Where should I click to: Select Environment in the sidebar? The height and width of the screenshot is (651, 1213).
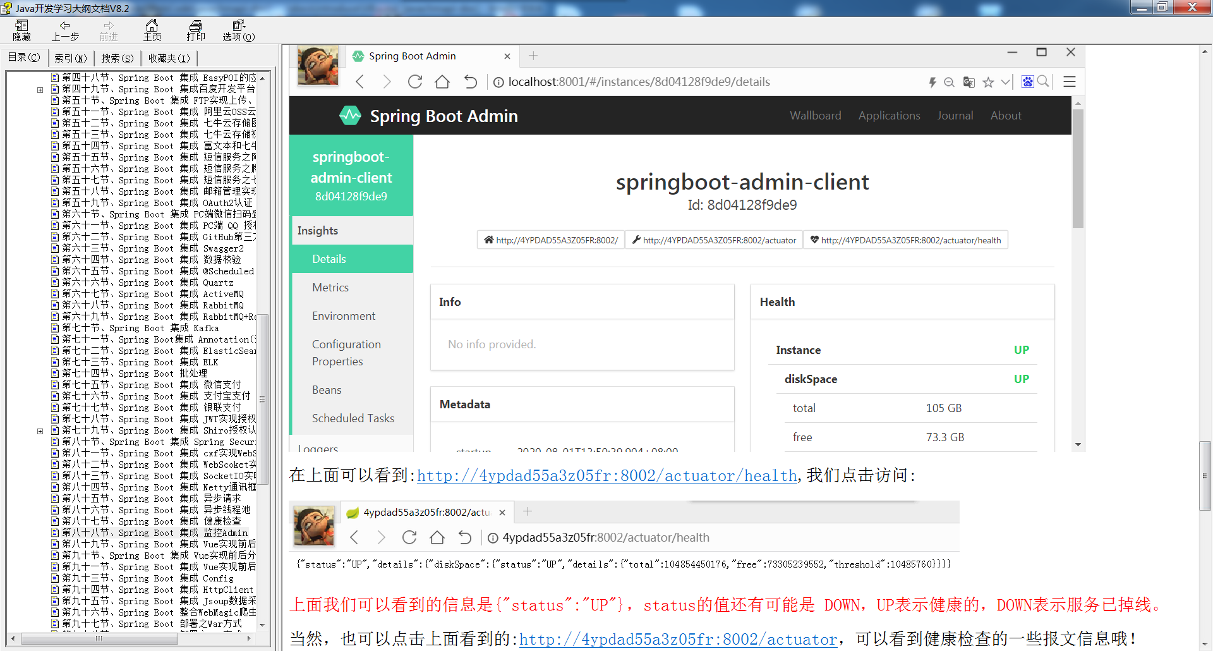point(353,316)
